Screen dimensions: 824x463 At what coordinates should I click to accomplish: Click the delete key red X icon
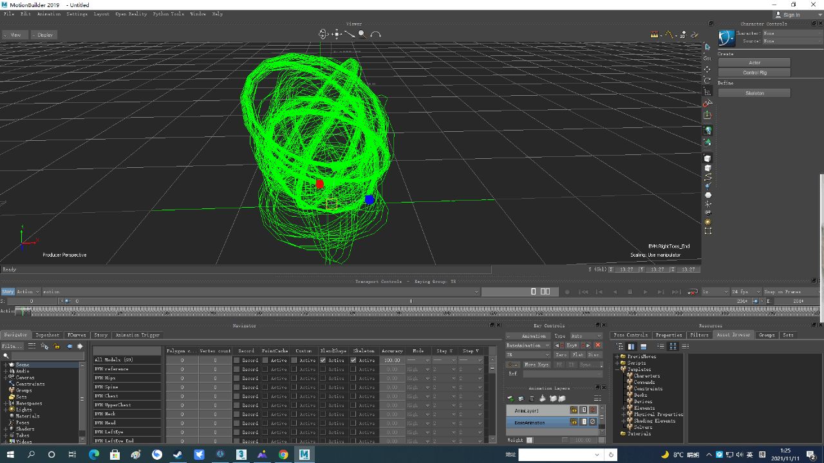click(x=598, y=345)
